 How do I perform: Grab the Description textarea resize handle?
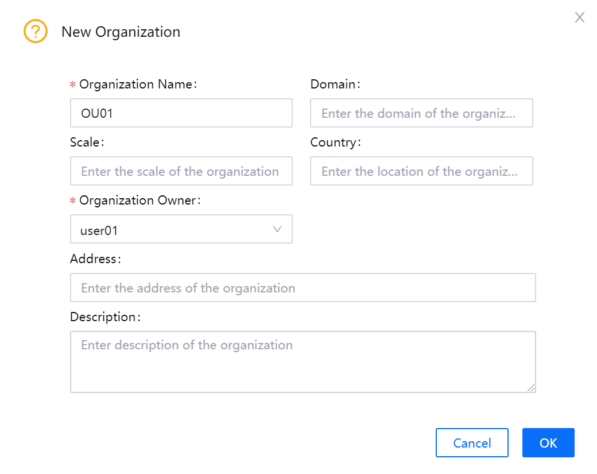532,388
